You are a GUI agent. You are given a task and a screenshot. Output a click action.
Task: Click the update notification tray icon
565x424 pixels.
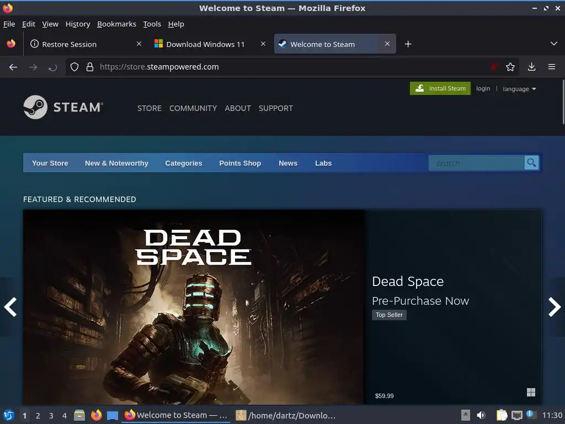(x=531, y=415)
